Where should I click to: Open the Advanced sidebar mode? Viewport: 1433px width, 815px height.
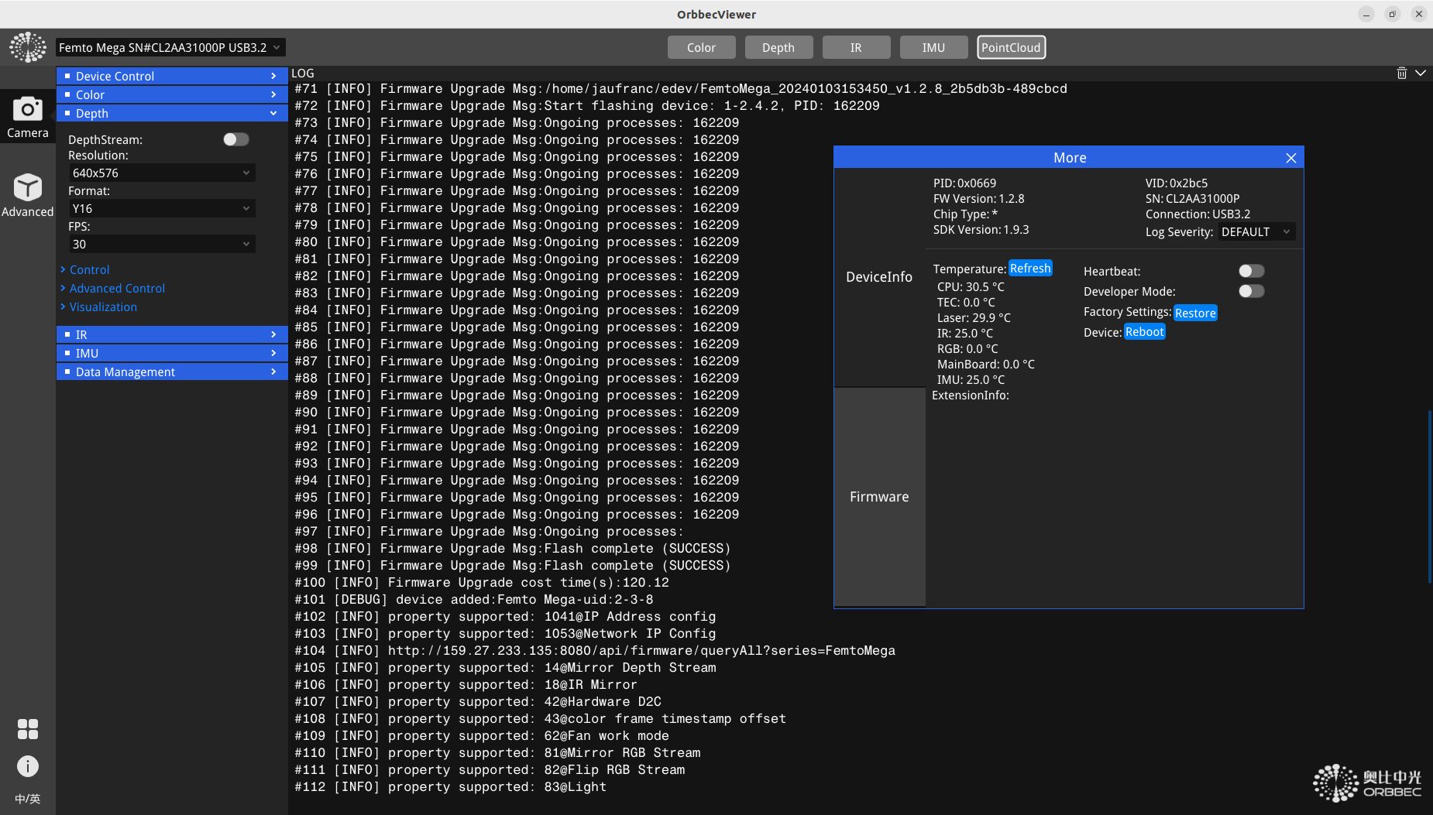(27, 195)
